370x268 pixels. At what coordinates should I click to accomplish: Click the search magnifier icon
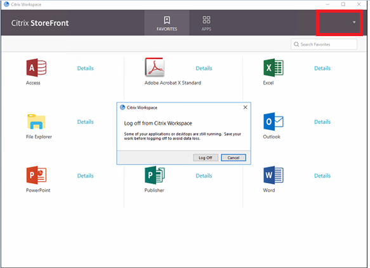click(296, 44)
